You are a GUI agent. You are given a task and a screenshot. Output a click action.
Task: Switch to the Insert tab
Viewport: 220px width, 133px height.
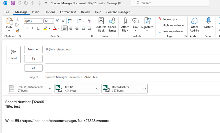click(36, 12)
